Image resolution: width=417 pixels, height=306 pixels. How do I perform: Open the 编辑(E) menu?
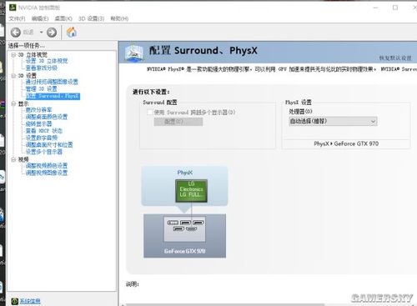(x=40, y=18)
